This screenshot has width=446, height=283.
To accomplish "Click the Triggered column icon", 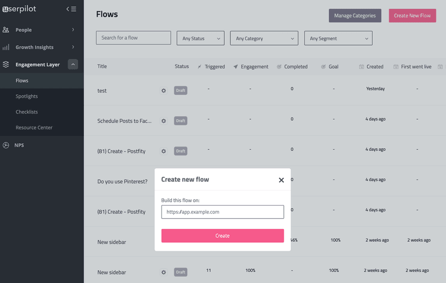I will [x=200, y=66].
